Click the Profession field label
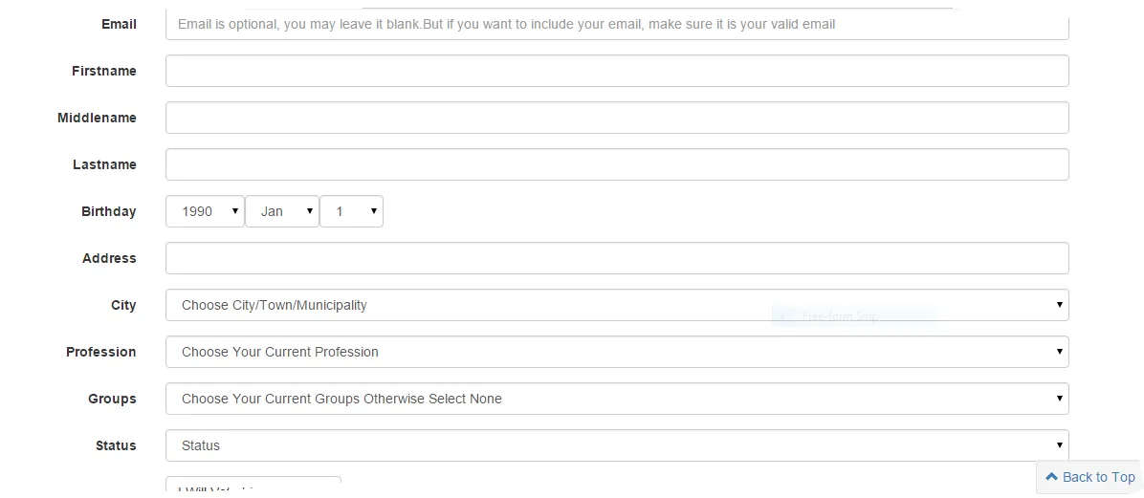1144x498 pixels. 100,352
